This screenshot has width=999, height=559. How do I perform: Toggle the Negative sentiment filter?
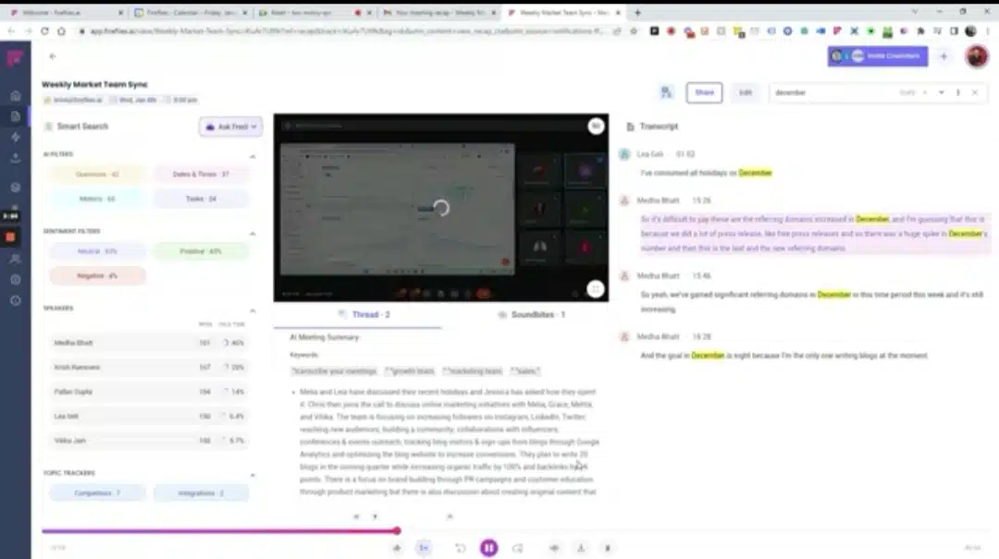pos(97,275)
